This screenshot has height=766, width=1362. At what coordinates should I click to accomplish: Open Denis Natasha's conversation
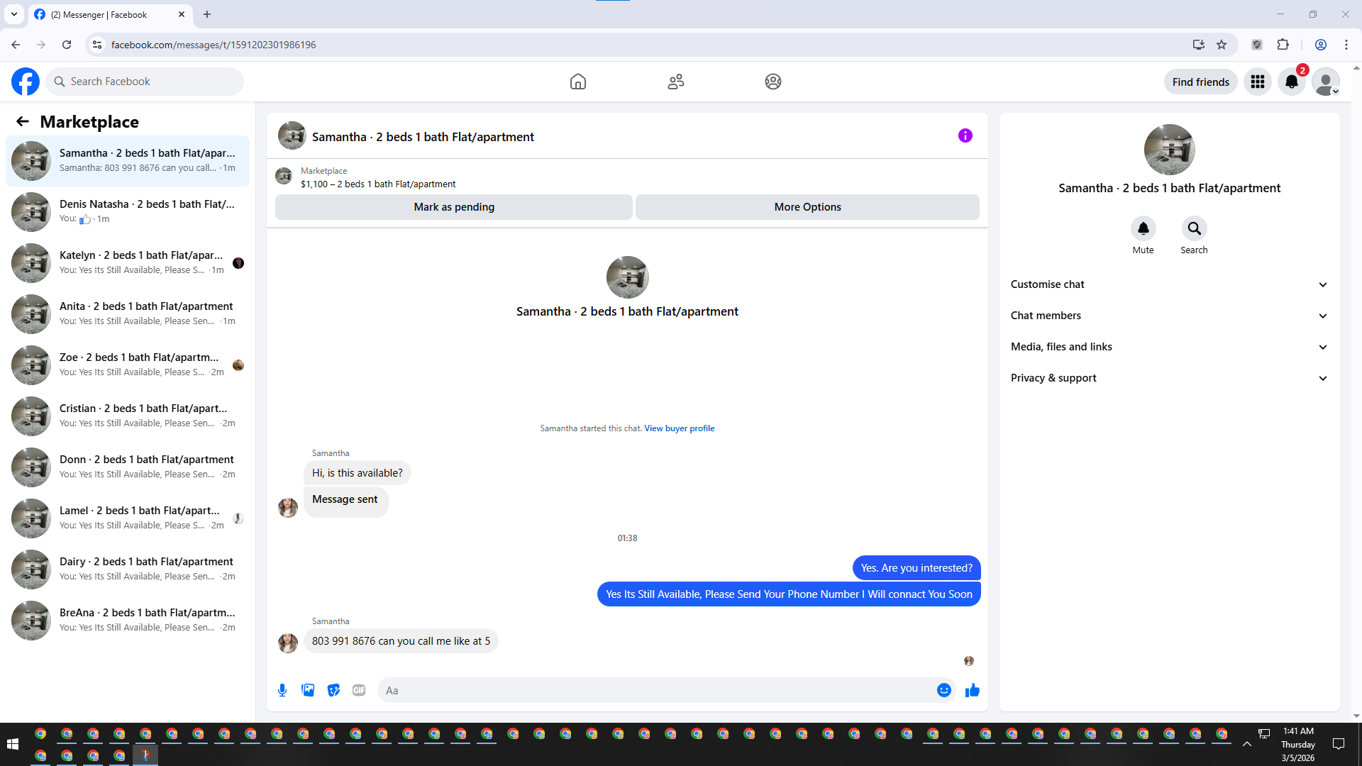pyautogui.click(x=128, y=212)
